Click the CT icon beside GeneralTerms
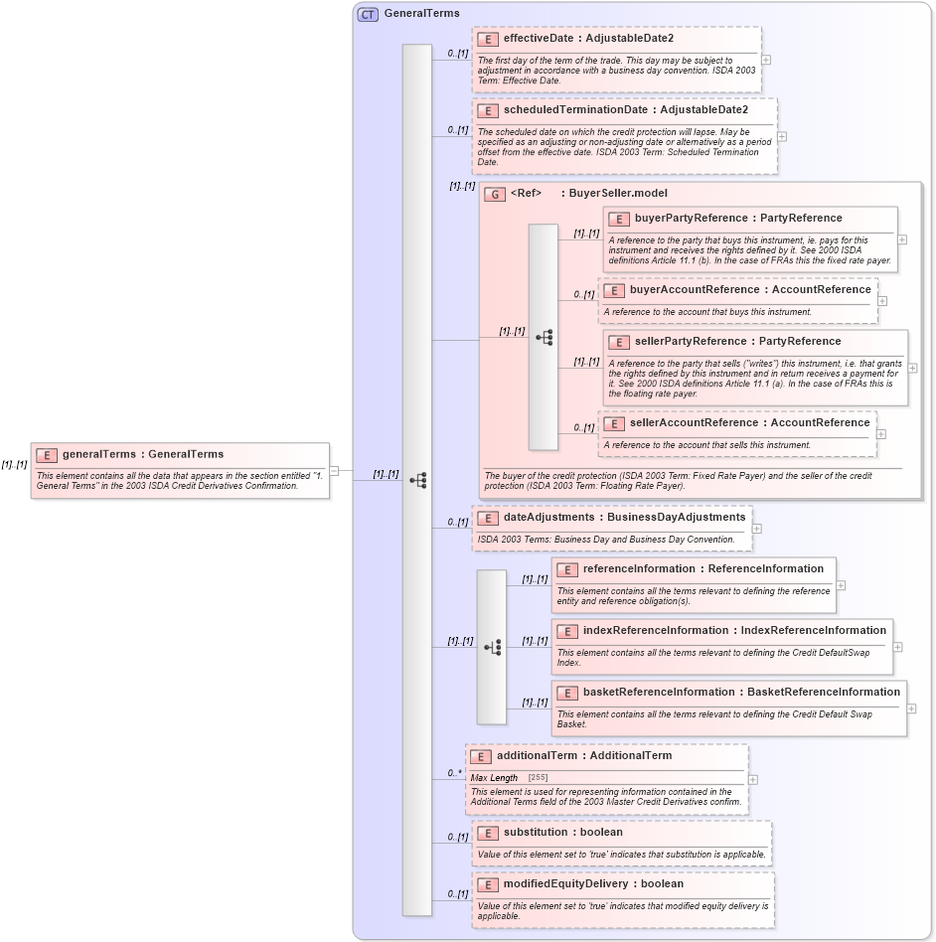936x942 pixels. (x=368, y=15)
